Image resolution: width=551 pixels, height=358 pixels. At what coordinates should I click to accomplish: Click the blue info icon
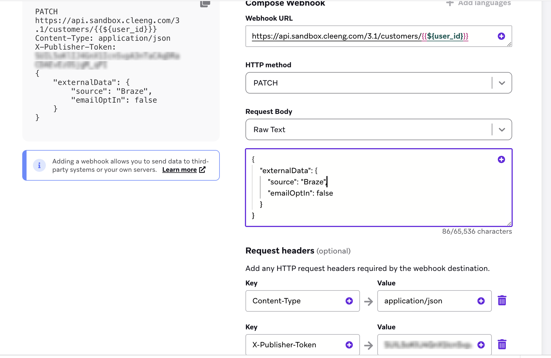pos(39,165)
